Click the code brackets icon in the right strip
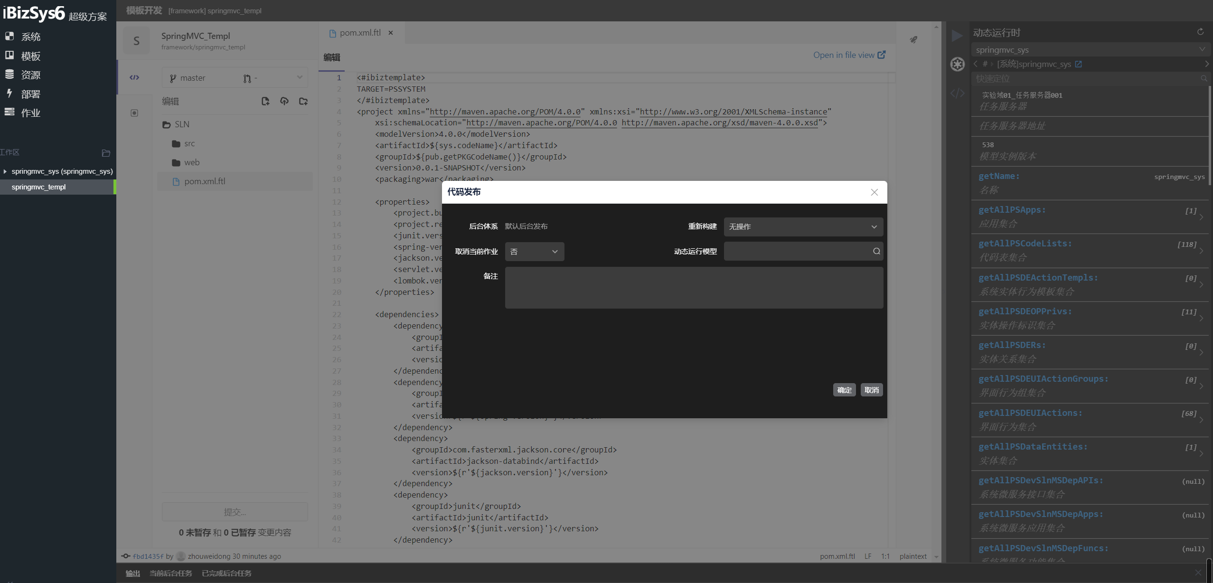Screen dimensions: 1213x583 (x=957, y=94)
